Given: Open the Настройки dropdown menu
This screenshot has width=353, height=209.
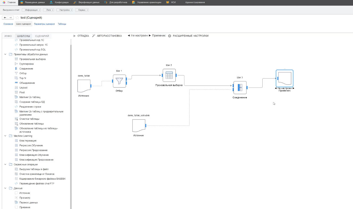Looking at the screenshot, I should tap(65, 10).
